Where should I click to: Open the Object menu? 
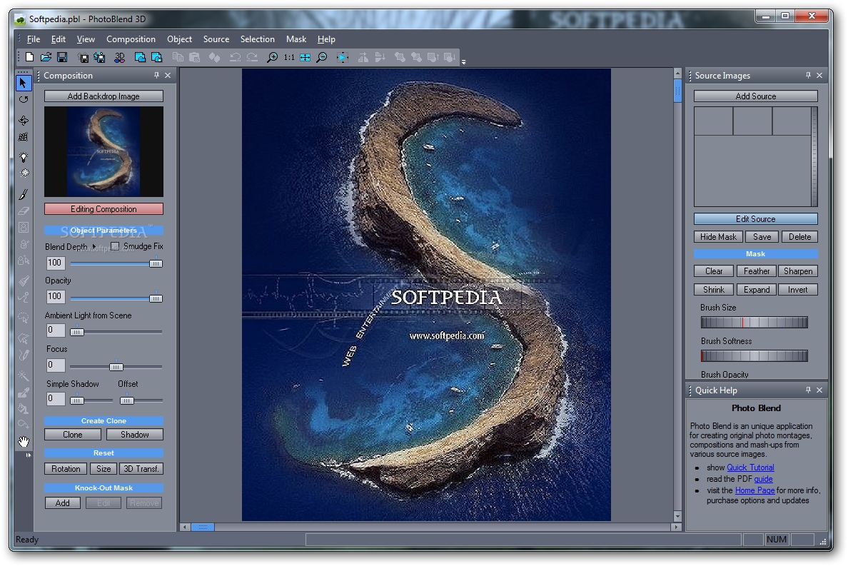[180, 39]
